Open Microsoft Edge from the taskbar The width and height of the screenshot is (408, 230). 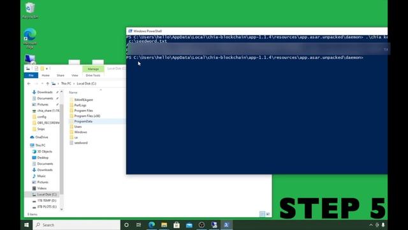coord(152,225)
